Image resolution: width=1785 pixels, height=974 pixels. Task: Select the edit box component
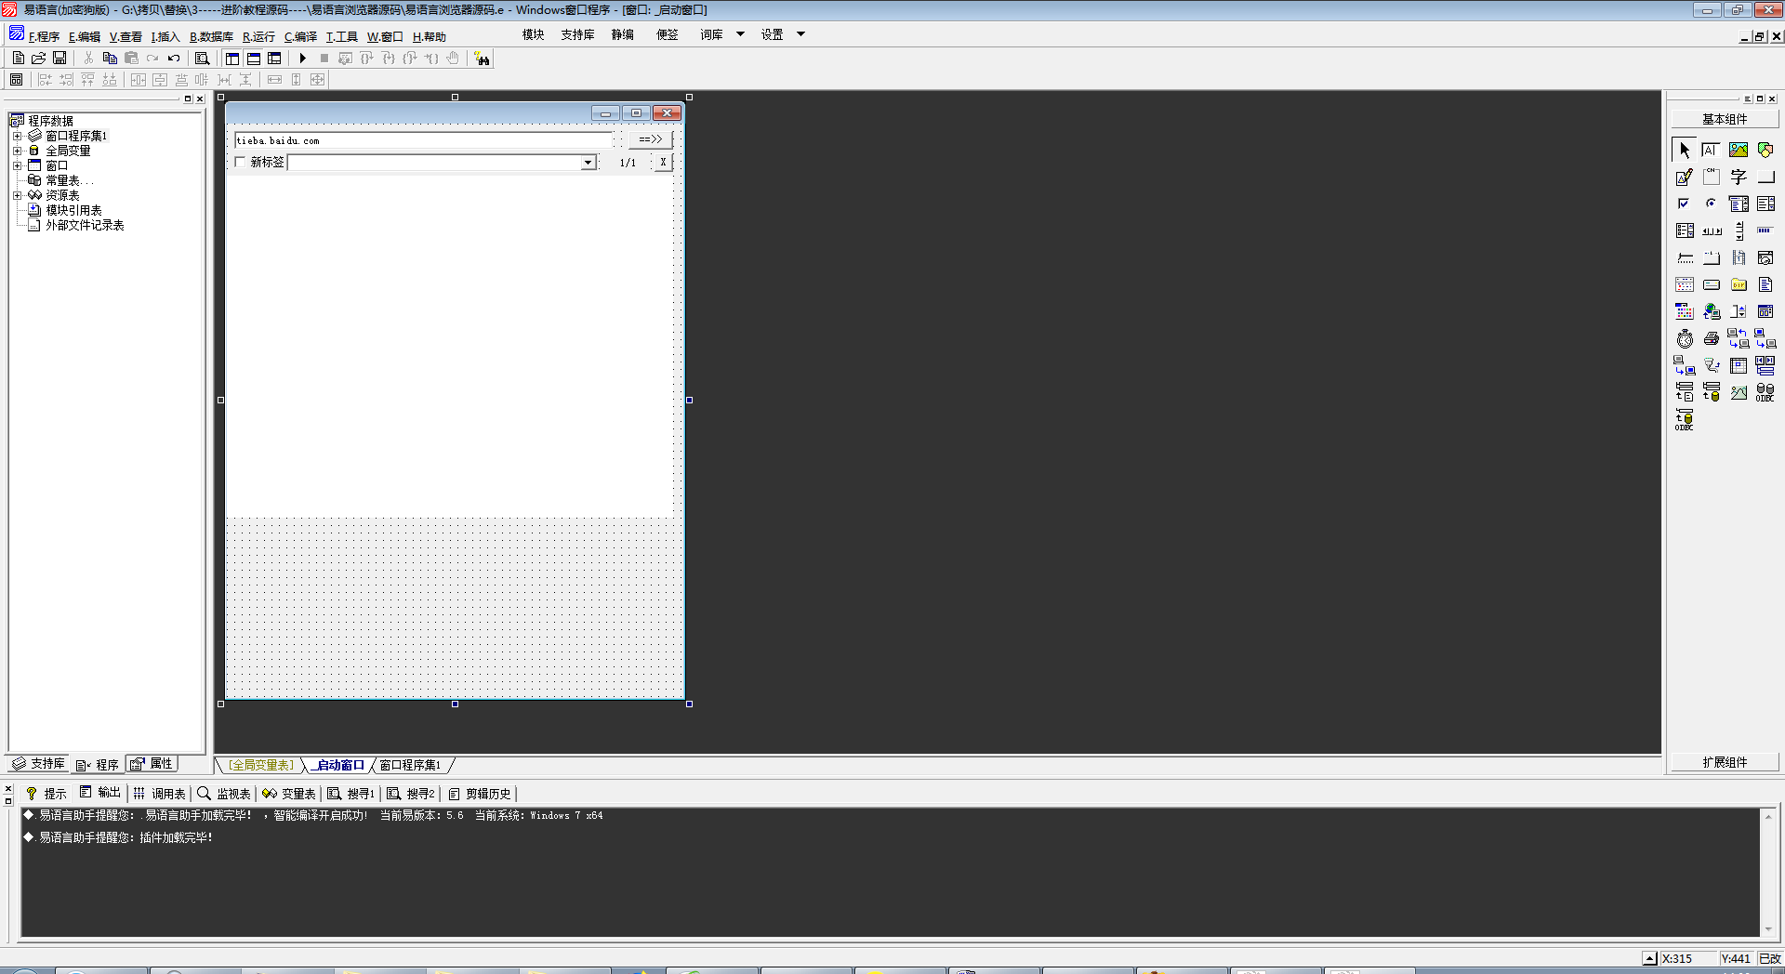pyautogui.click(x=1711, y=150)
